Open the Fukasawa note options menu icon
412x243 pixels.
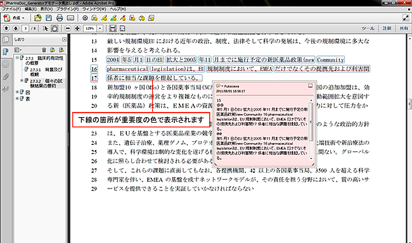tap(219, 86)
